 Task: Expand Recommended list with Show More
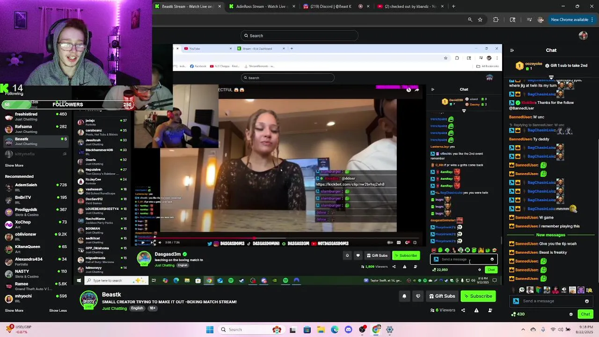pyautogui.click(x=14, y=310)
